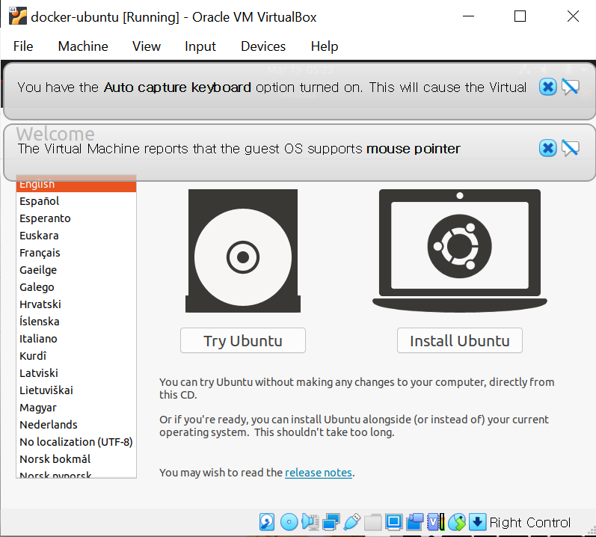
Task: Select Nederlands in the language list
Action: coord(76,425)
